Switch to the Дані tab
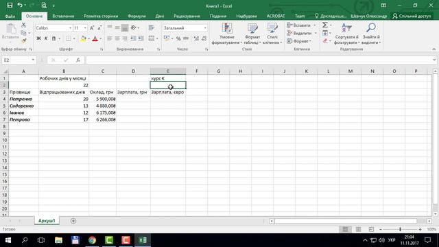The image size is (439, 247). coord(160,16)
